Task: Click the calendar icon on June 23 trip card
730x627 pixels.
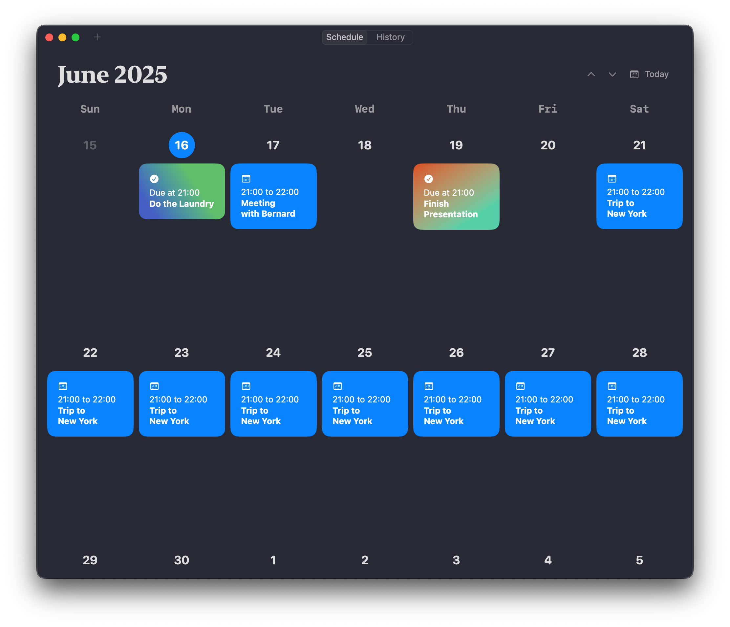Action: pos(154,386)
